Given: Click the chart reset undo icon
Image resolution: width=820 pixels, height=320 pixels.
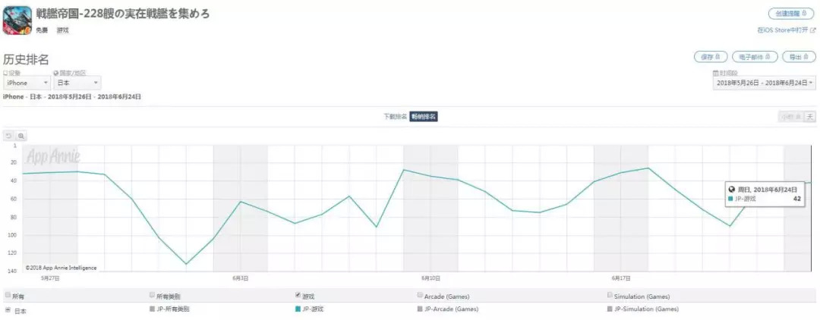Looking at the screenshot, I should coord(9,136).
